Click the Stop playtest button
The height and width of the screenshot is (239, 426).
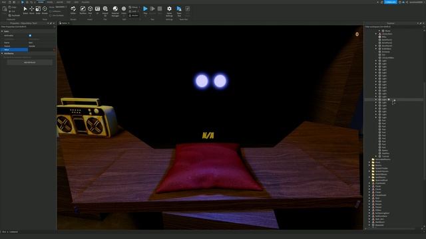pyautogui.click(x=160, y=9)
